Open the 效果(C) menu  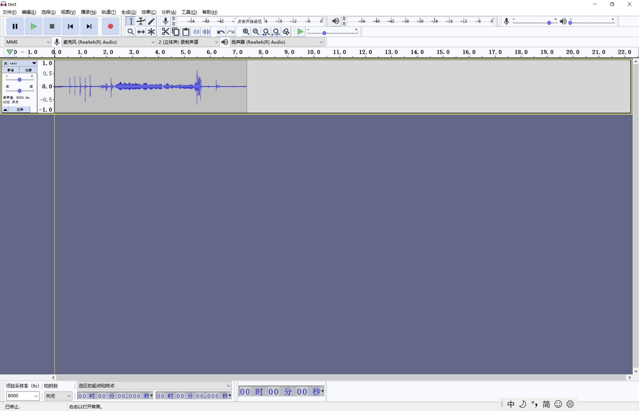tap(149, 12)
